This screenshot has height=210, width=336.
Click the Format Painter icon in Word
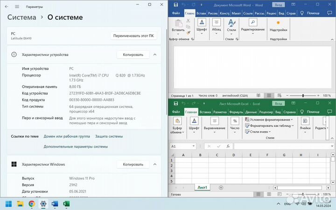coord(188,33)
